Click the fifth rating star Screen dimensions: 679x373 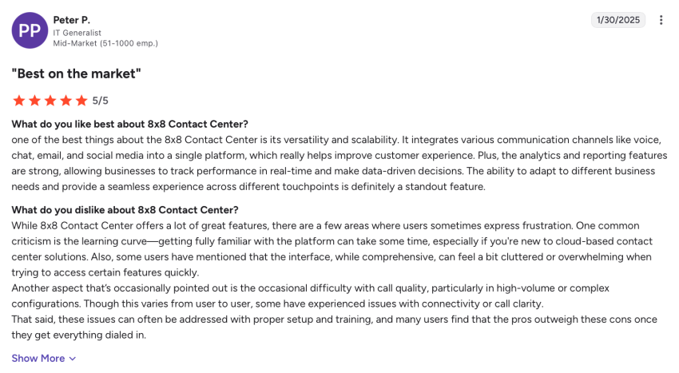coord(81,101)
